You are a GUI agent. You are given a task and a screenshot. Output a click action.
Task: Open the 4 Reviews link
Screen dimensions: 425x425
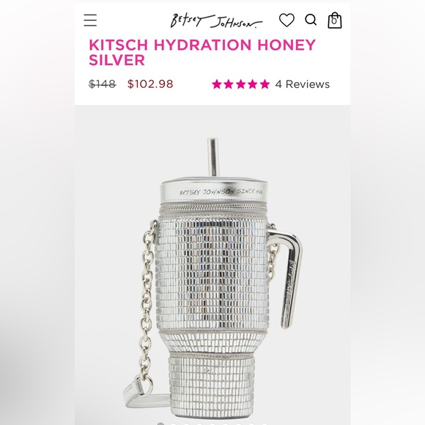(x=303, y=84)
